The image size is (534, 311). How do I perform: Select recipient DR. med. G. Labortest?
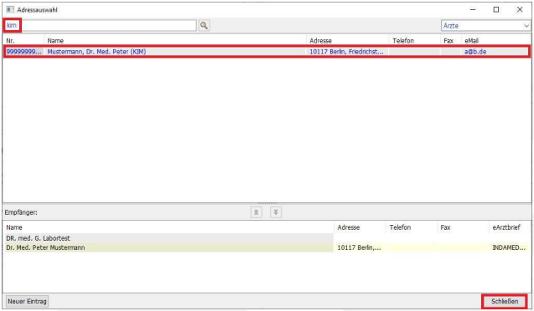pos(38,238)
